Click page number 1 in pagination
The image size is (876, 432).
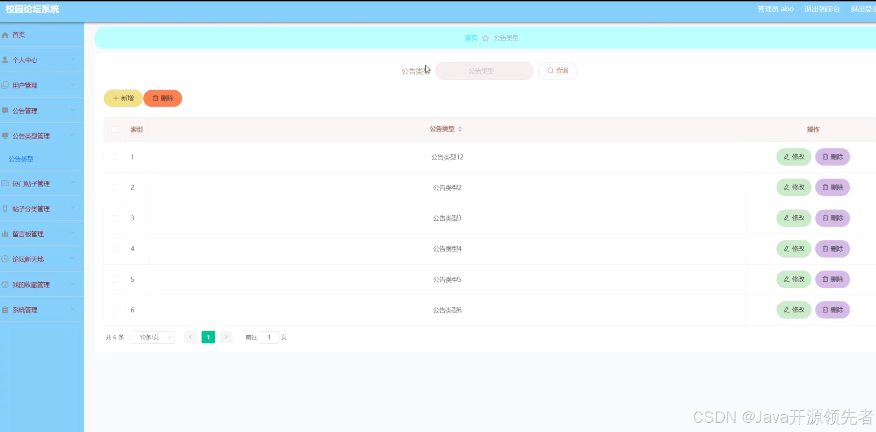[x=208, y=337]
